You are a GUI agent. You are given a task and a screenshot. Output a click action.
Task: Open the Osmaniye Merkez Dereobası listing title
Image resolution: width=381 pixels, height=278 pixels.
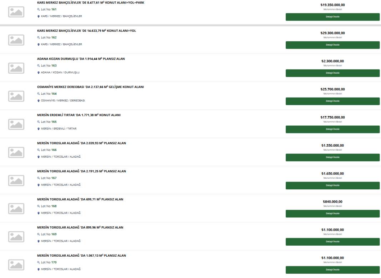click(90, 87)
